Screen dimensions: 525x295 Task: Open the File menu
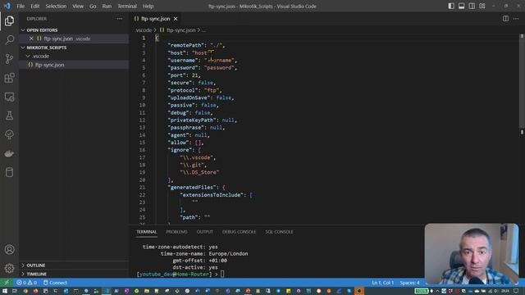[21, 6]
